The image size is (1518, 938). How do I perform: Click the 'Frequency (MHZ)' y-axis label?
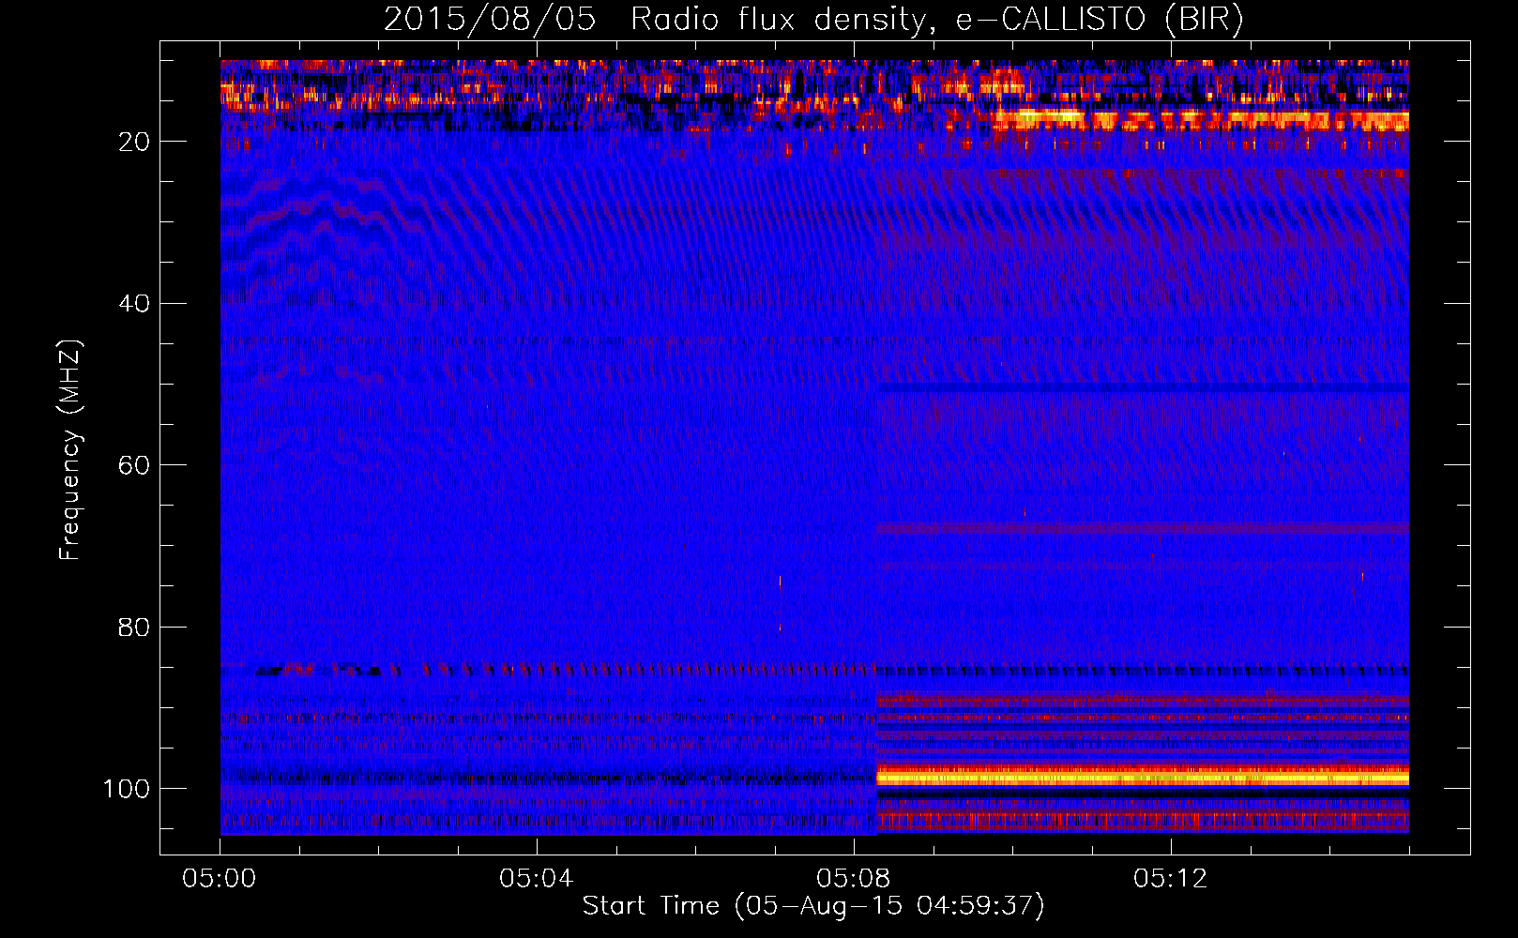pos(70,449)
